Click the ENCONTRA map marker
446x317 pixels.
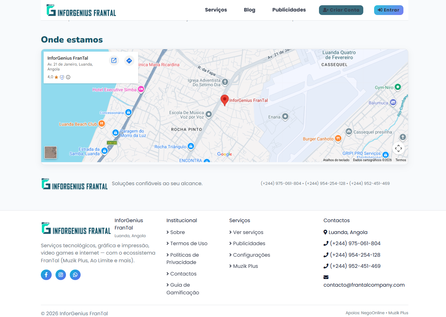point(207,161)
